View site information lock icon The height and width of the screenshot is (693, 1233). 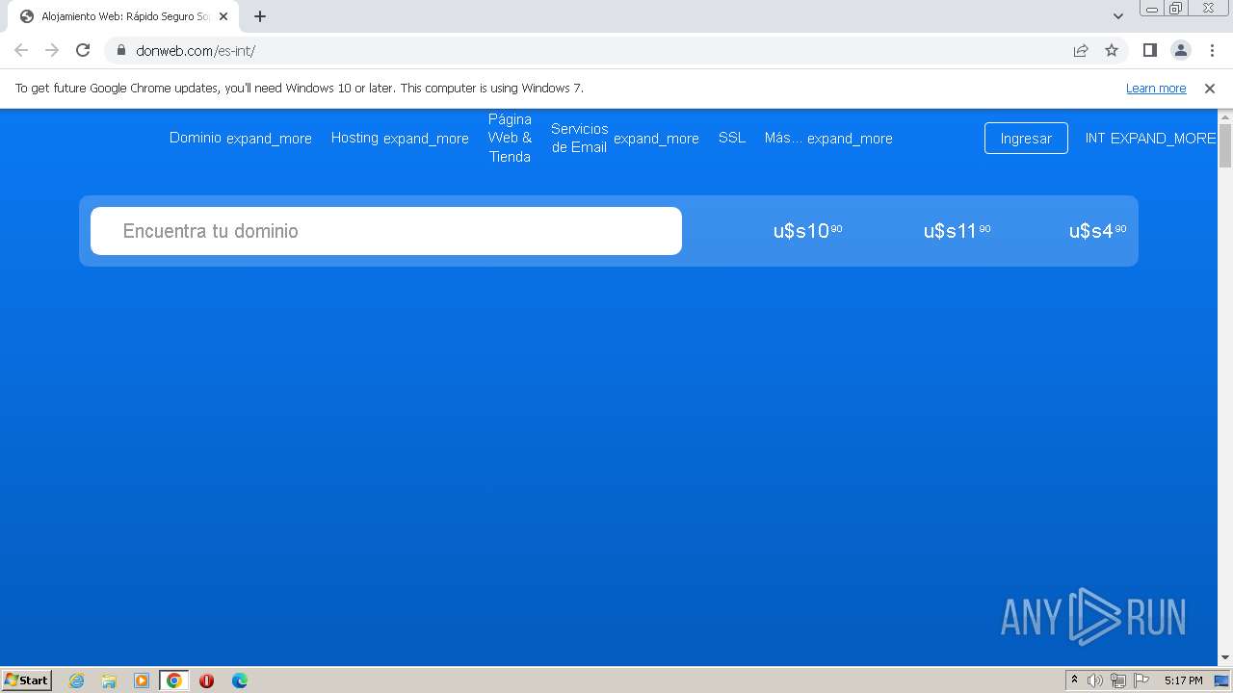pos(120,50)
